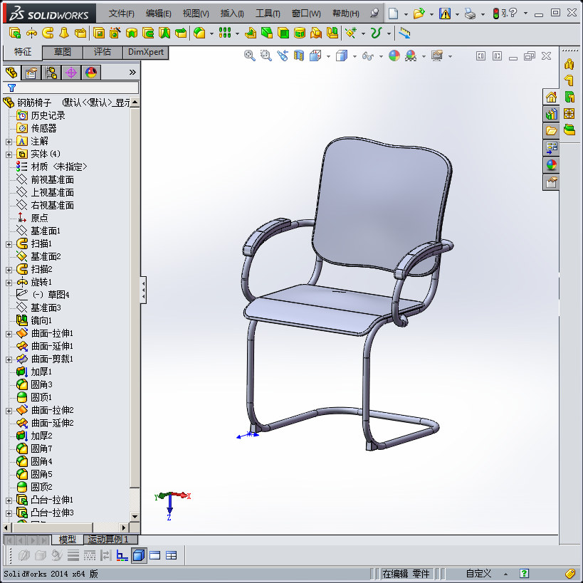Expand the 实体(4) folder node
Screen dimensions: 583x583
click(9, 154)
